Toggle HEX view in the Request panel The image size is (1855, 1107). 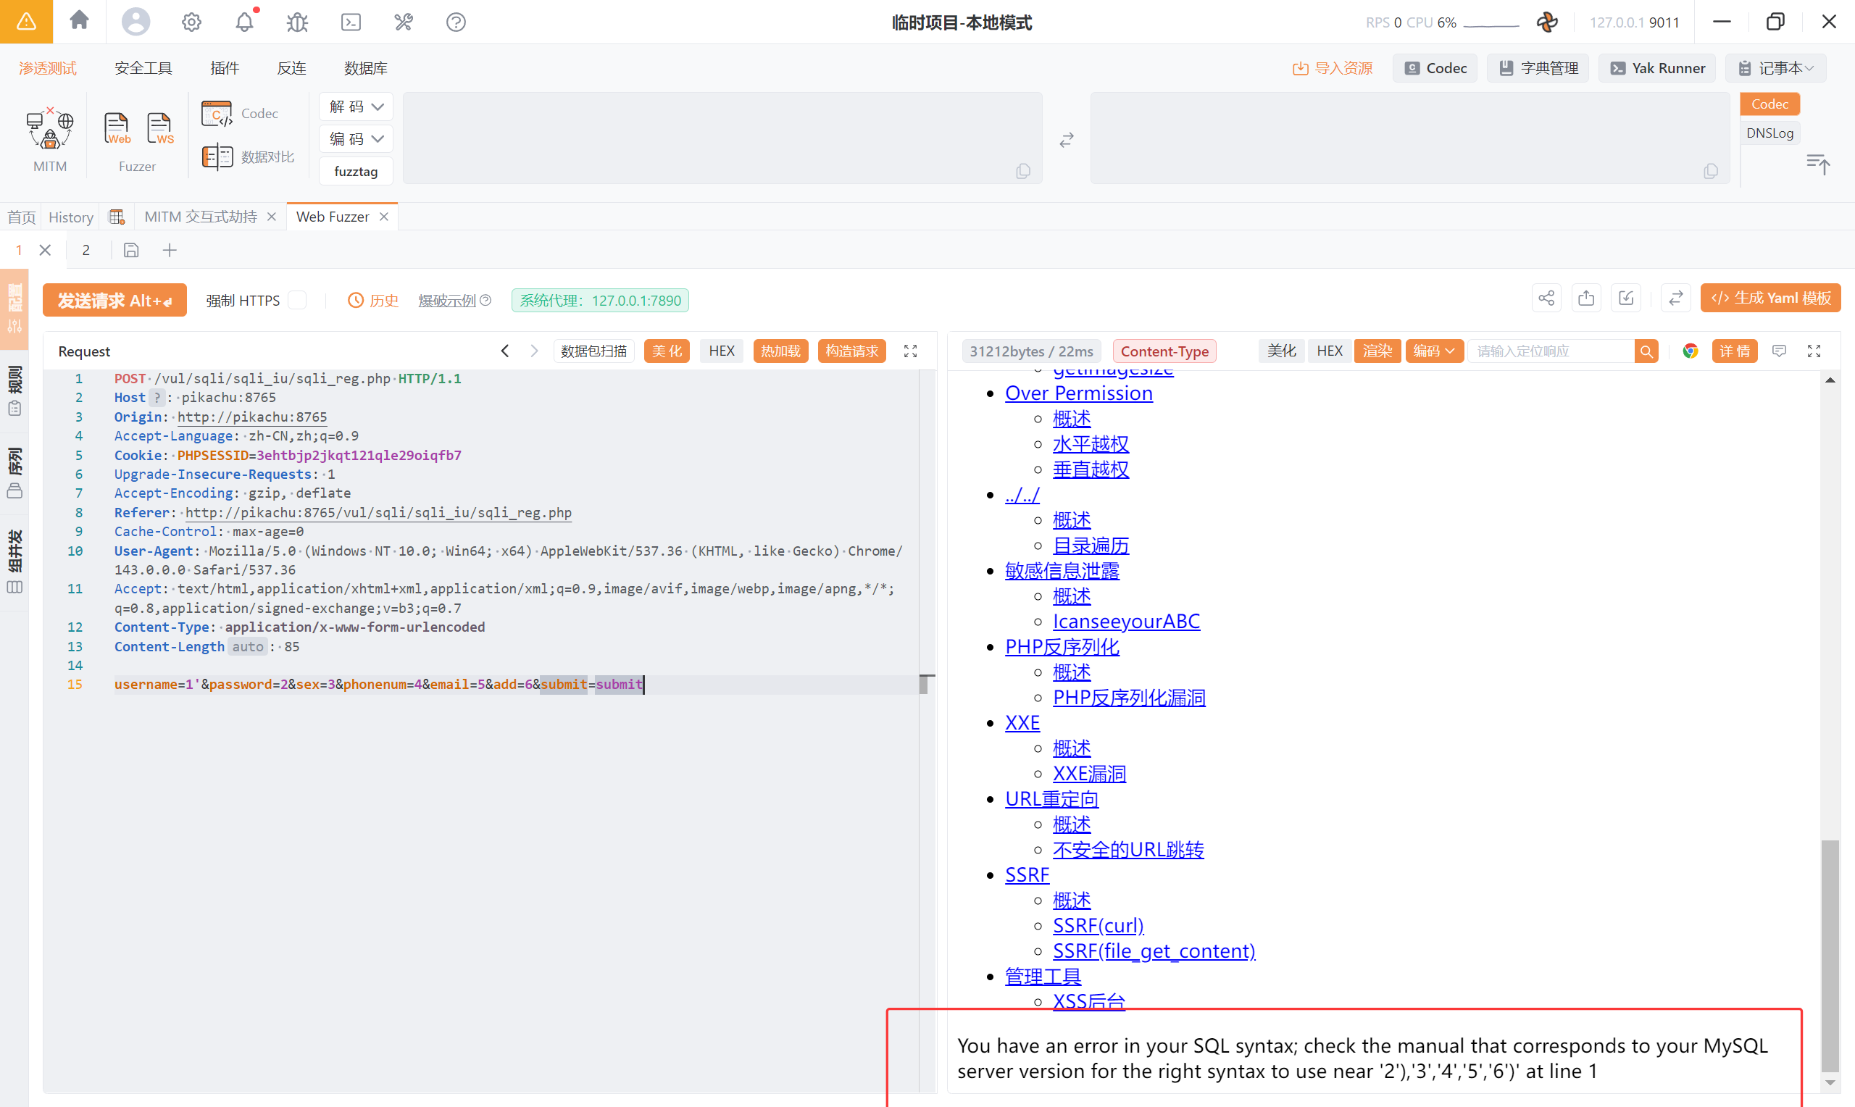721,351
